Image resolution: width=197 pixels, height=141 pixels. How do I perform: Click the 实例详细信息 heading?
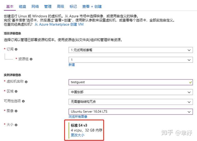point(12,75)
